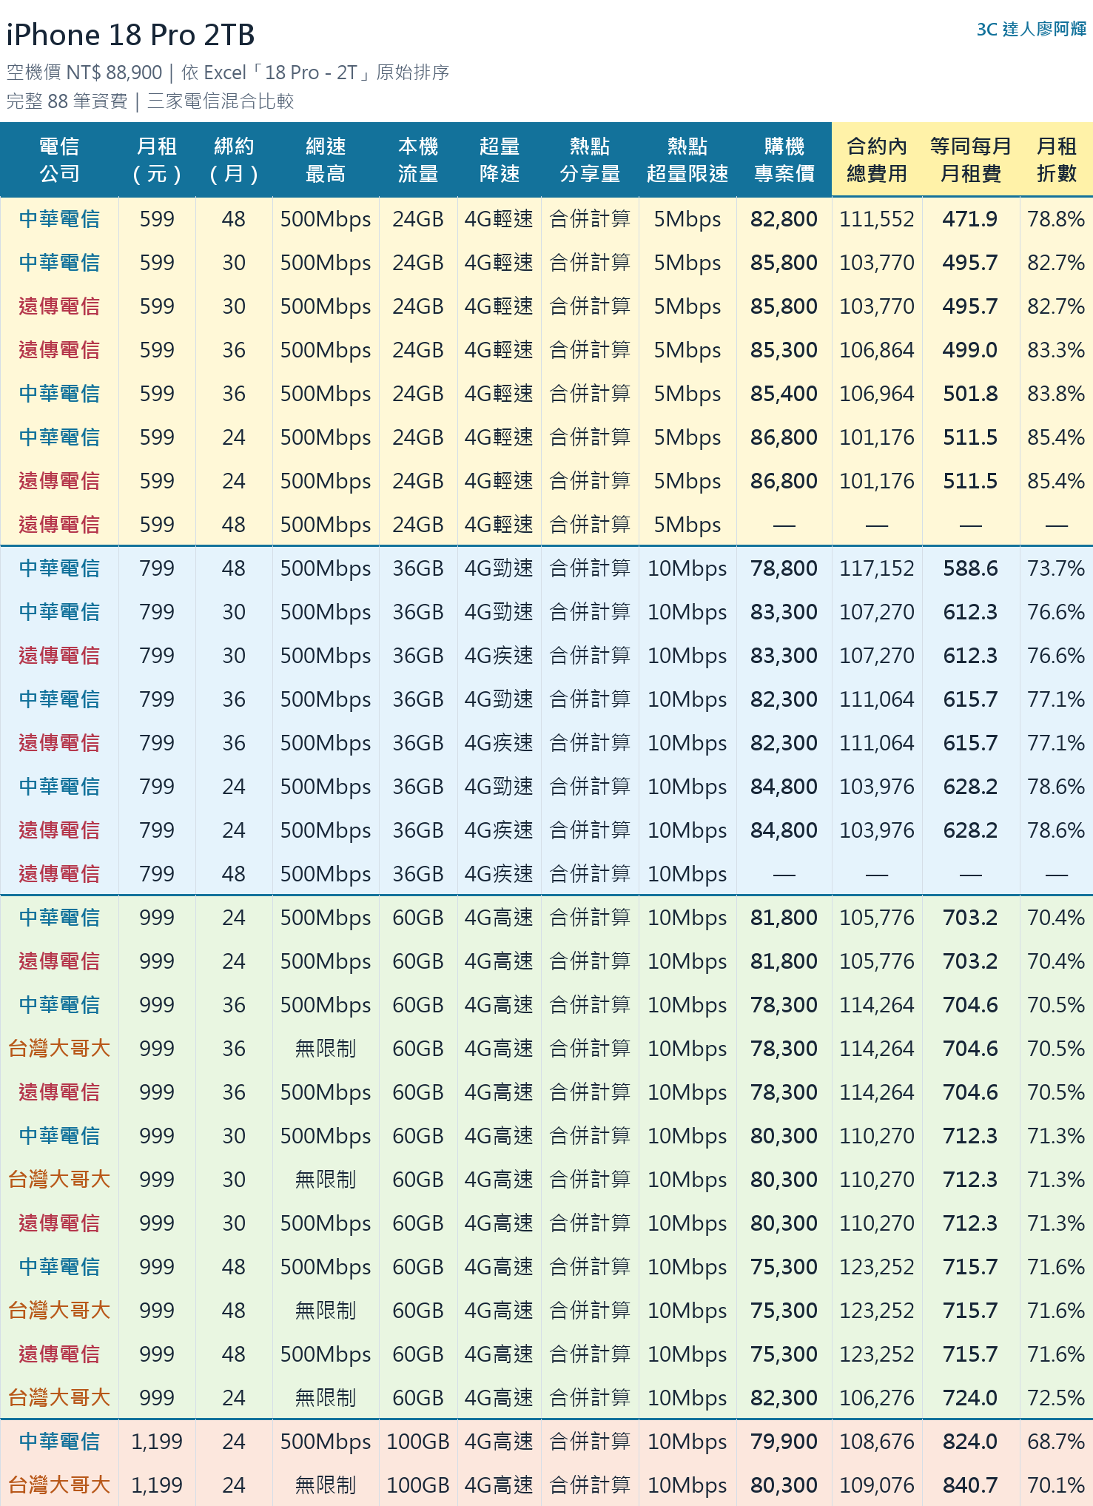The width and height of the screenshot is (1093, 1506).
Task: Click the 月租折數 column header
Action: (1057, 160)
